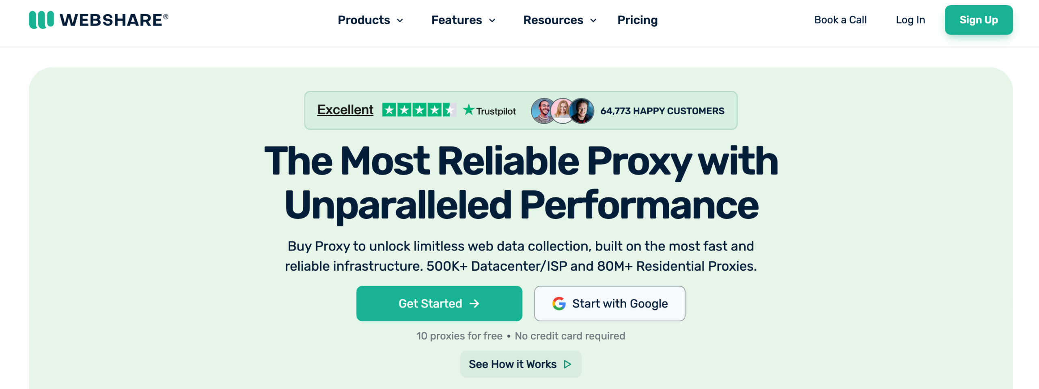The width and height of the screenshot is (1039, 389).
Task: Click the Excellent Trustpilot rating link
Action: pos(345,110)
